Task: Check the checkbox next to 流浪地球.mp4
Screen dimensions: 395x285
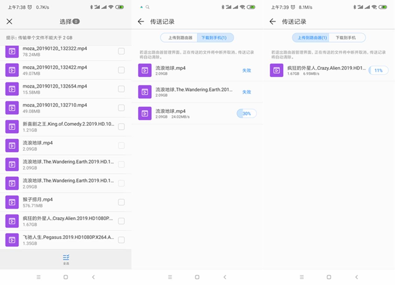Action: [x=121, y=145]
